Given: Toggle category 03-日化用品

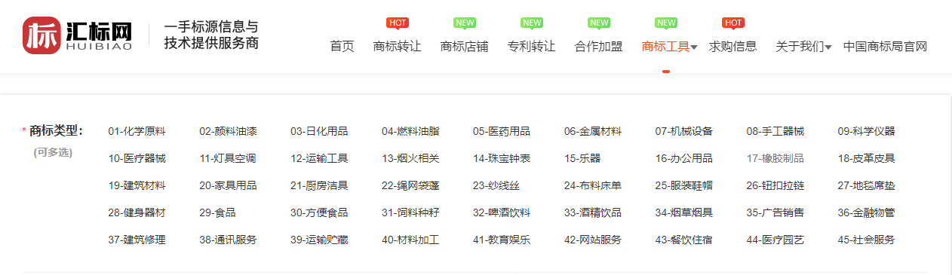Looking at the screenshot, I should 319,131.
